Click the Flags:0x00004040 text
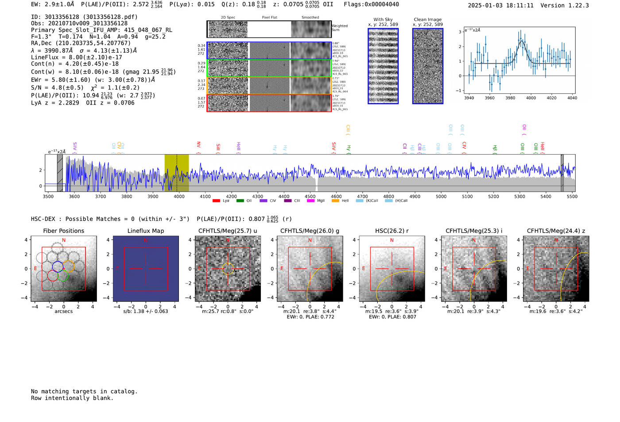 (371, 4)
